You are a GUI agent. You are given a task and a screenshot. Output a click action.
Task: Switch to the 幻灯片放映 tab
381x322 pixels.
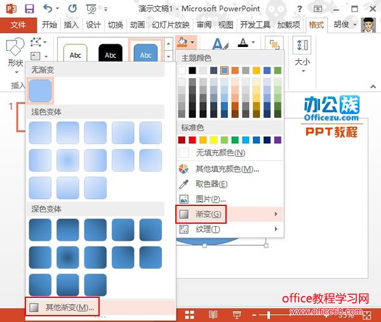tap(171, 25)
